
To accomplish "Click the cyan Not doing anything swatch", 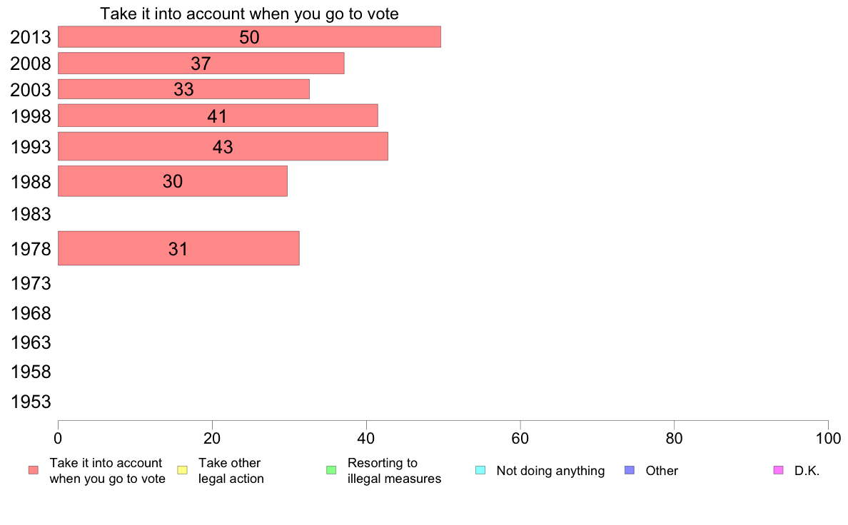I will click(480, 470).
